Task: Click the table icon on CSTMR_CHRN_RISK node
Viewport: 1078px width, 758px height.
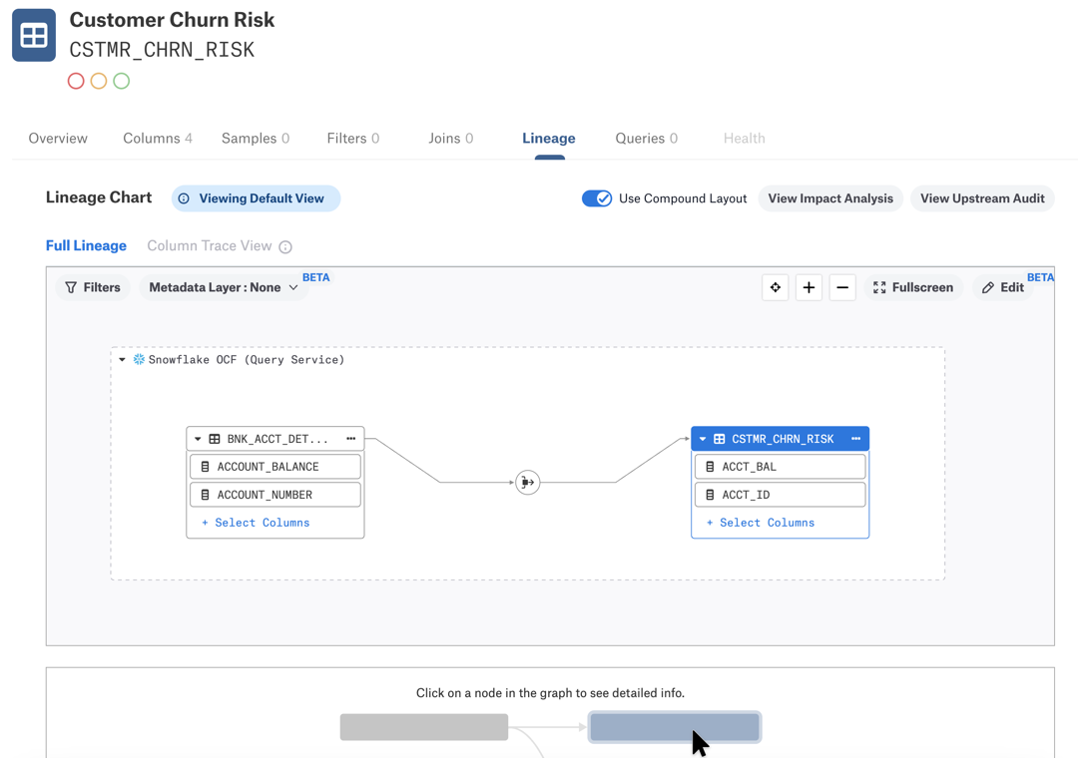Action: (x=719, y=439)
